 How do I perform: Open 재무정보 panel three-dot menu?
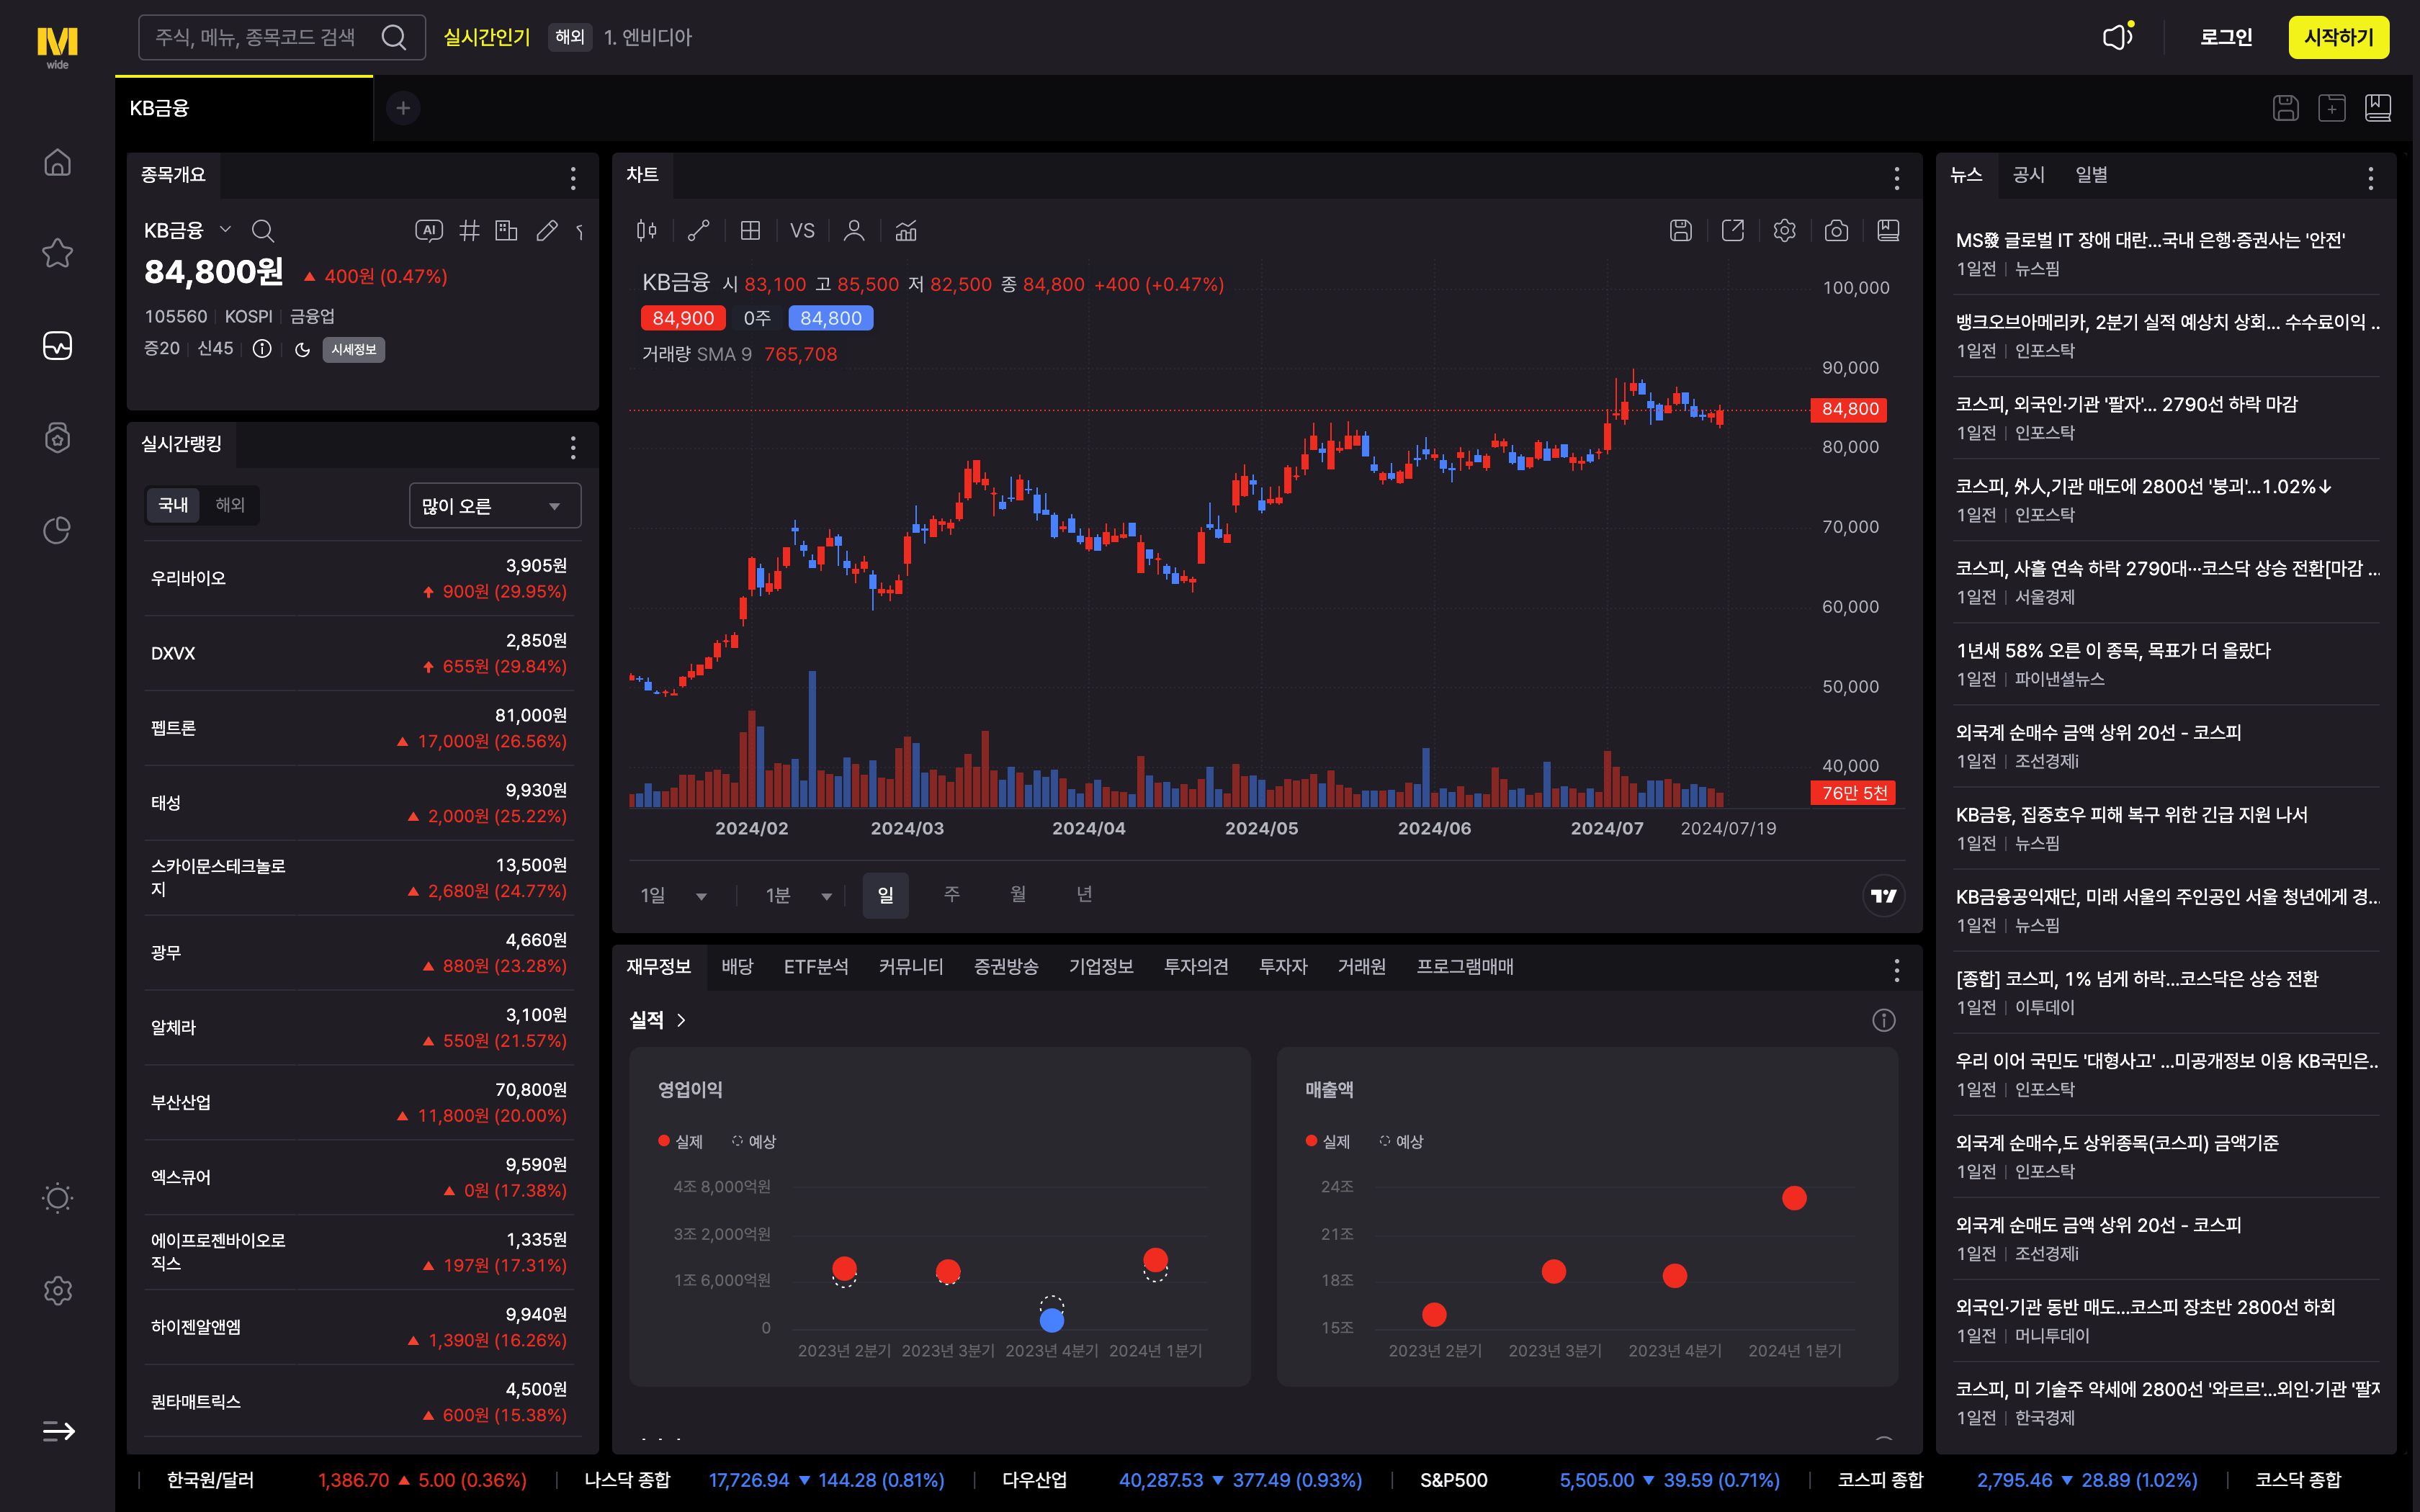click(x=1897, y=970)
